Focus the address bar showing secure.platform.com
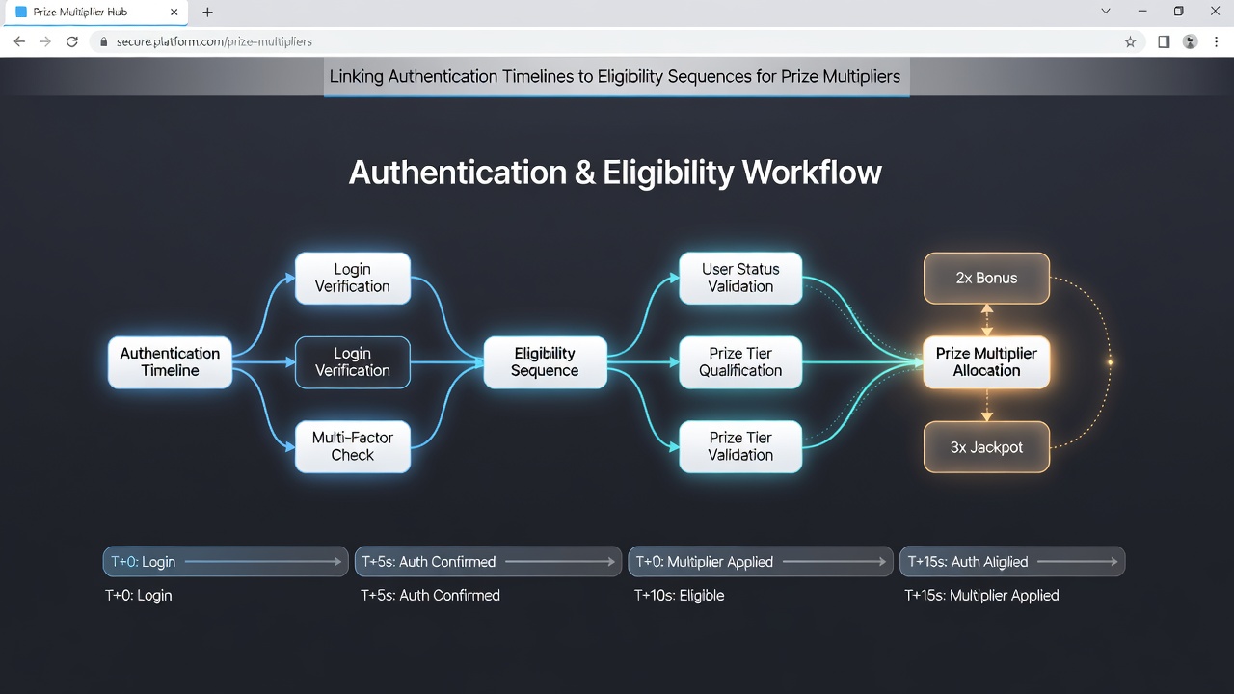1234x694 pixels. (617, 42)
